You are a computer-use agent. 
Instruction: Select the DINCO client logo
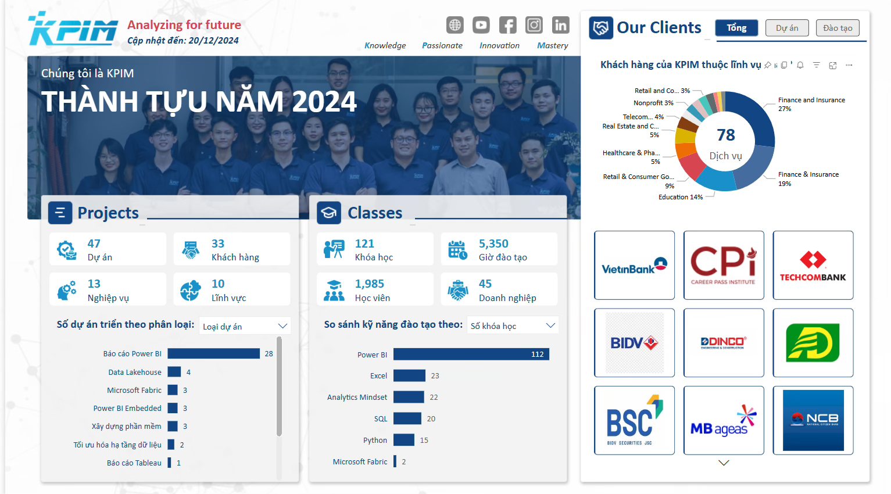pyautogui.click(x=724, y=343)
